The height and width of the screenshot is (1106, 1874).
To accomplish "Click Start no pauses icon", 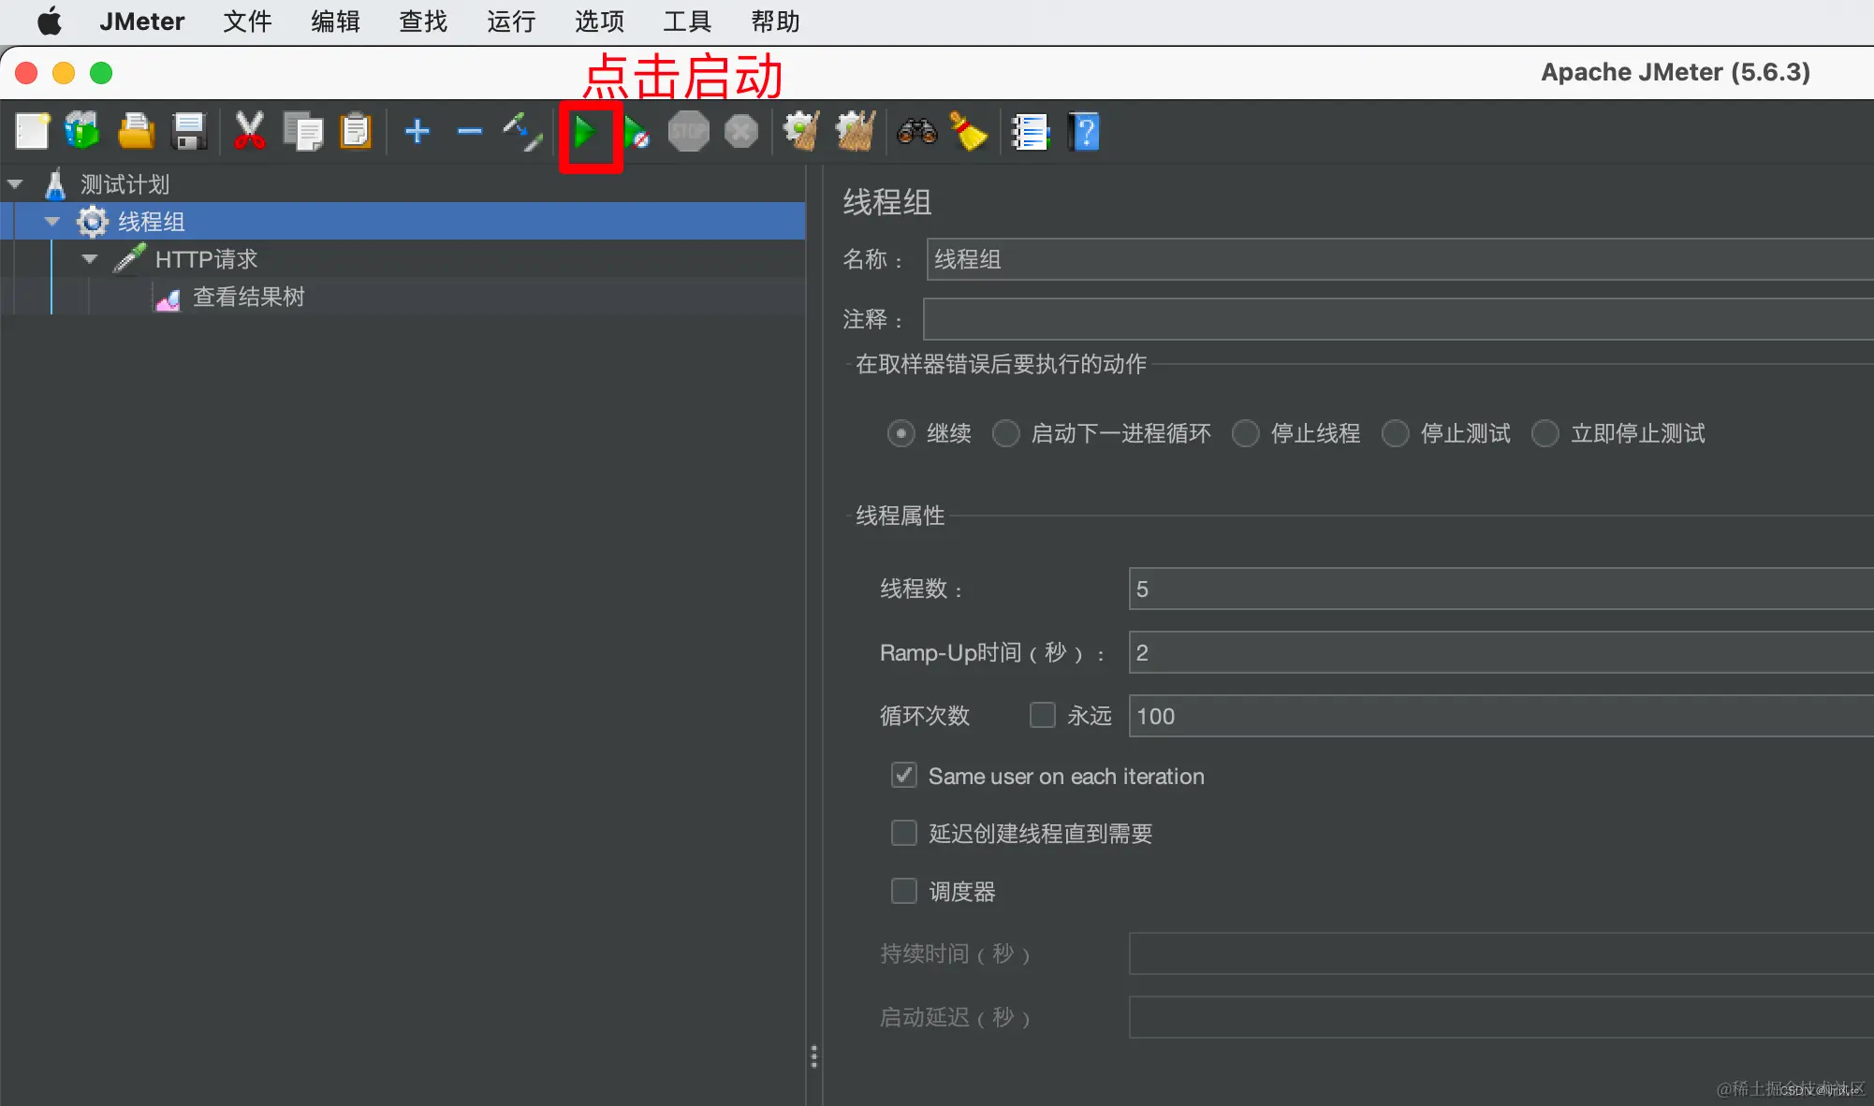I will pyautogui.click(x=637, y=132).
